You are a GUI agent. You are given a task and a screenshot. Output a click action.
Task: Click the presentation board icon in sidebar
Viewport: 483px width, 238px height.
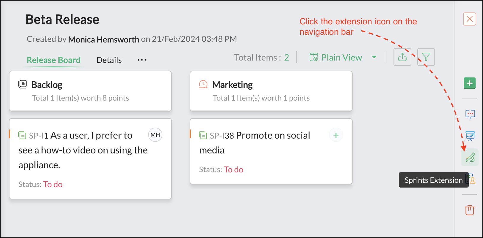tap(470, 136)
